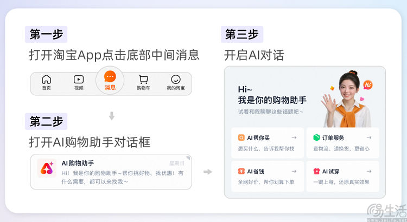
Task: Click the AI省钱 coupon icon
Action: pyautogui.click(x=241, y=171)
